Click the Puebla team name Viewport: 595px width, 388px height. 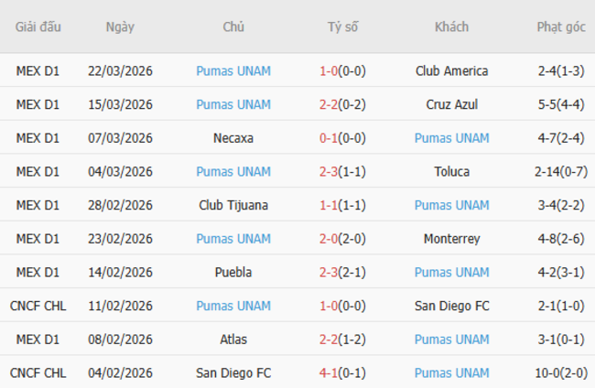click(233, 272)
